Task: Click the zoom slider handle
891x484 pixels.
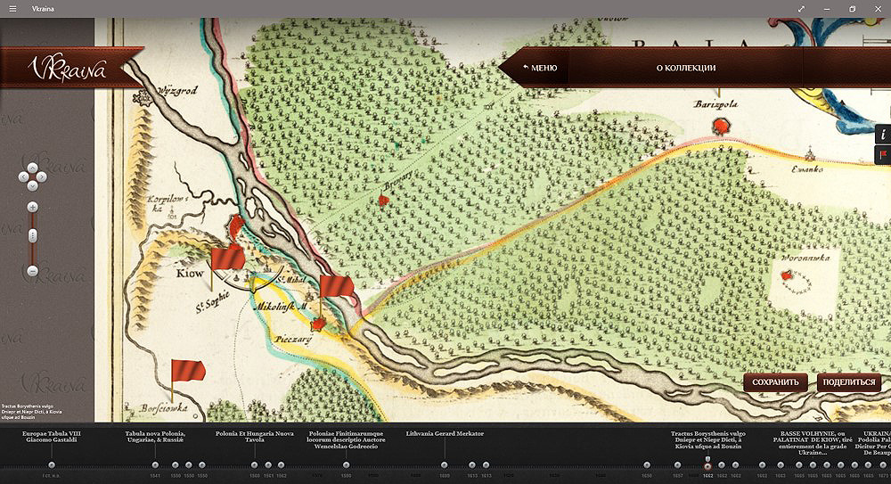Action: coord(32,235)
